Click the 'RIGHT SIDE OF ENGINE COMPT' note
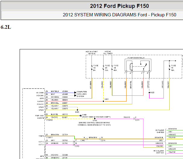This screenshot has height=159, width=183. pyautogui.click(x=96, y=117)
